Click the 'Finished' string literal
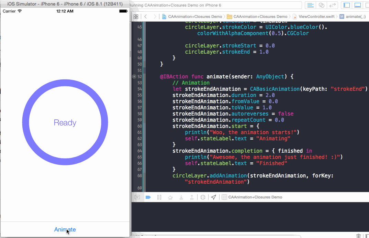 point(271,163)
